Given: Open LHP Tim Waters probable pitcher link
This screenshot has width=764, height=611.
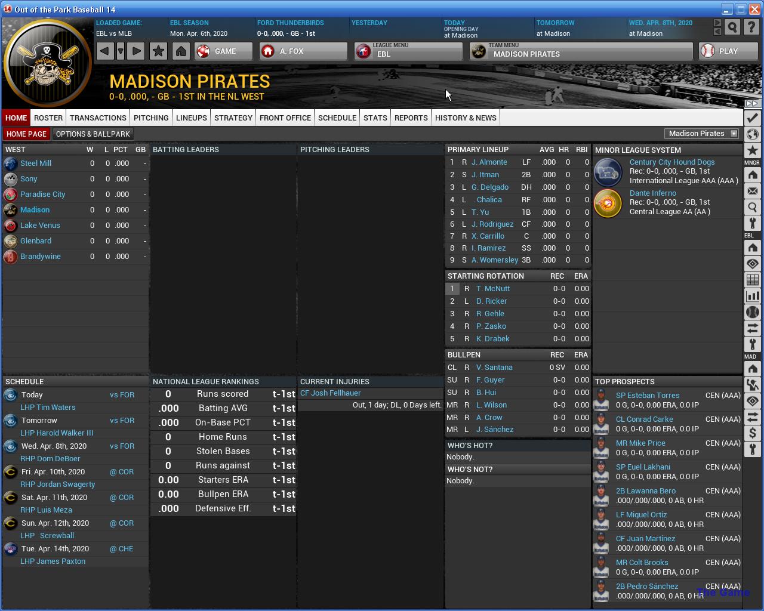Looking at the screenshot, I should (x=48, y=408).
